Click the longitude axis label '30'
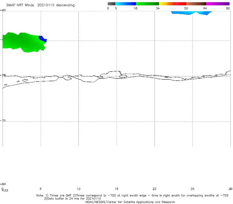The width and height of the screenshot is (233, 204). (x=230, y=189)
